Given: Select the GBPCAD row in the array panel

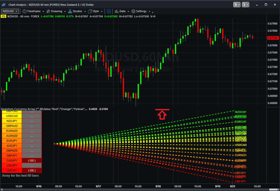Looking at the screenshot, I should point(11,111).
